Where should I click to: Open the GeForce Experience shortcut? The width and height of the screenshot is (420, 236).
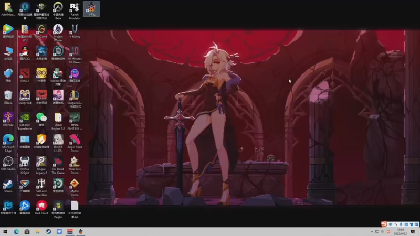coord(25,121)
